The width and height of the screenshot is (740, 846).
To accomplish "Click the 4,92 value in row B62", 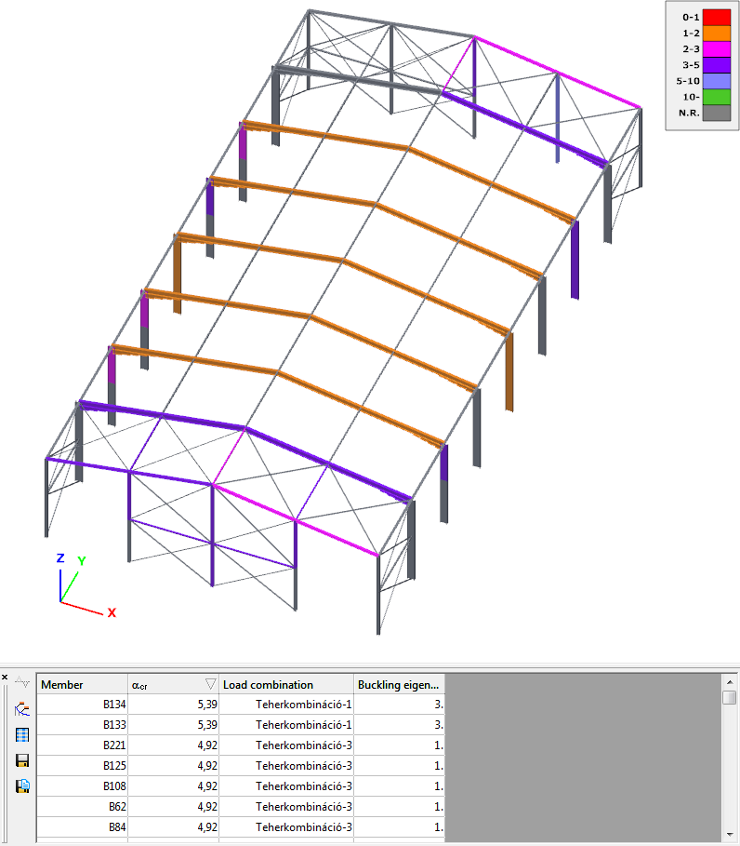I will pyautogui.click(x=207, y=807).
